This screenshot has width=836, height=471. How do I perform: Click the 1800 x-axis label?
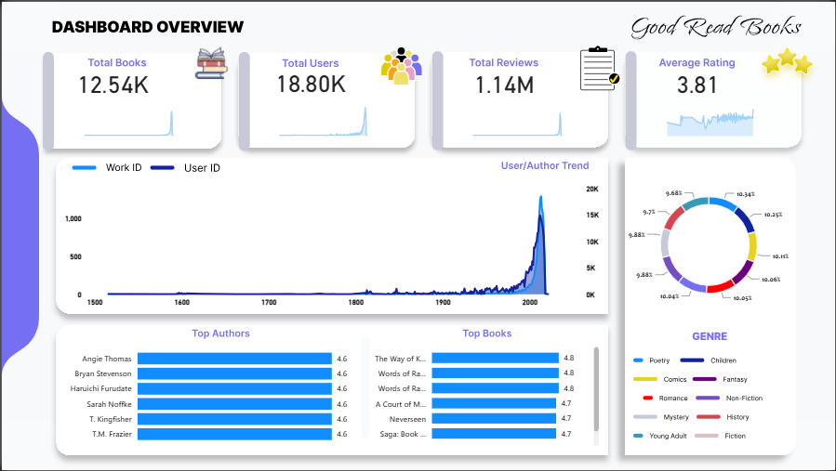[x=356, y=303]
